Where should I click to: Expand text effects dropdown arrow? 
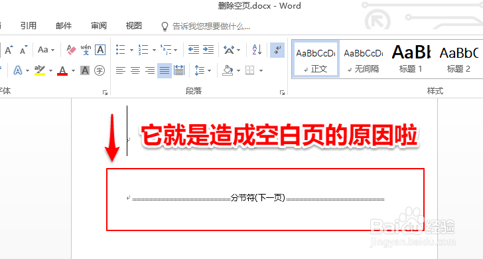27,71
